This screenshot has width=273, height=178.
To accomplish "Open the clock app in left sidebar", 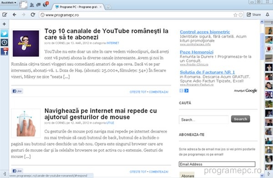I will (5, 42).
